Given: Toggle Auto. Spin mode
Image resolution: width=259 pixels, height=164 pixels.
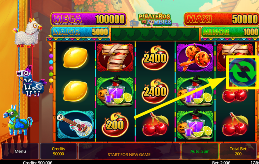Looking at the screenshot, I should coord(200,151).
